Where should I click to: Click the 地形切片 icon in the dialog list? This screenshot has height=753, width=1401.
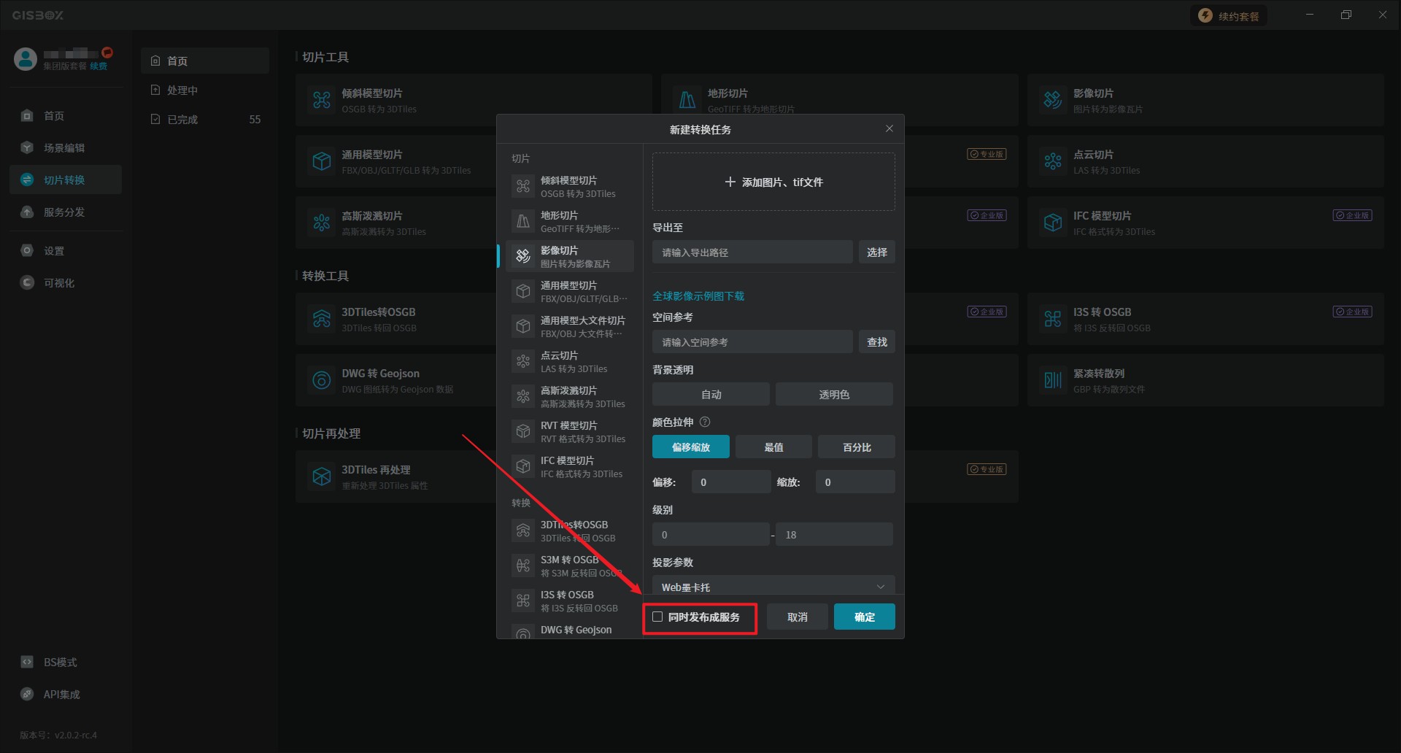(523, 221)
